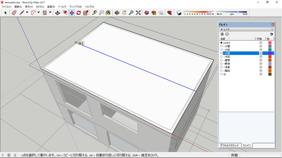Select the Rotate tool

click(78, 13)
